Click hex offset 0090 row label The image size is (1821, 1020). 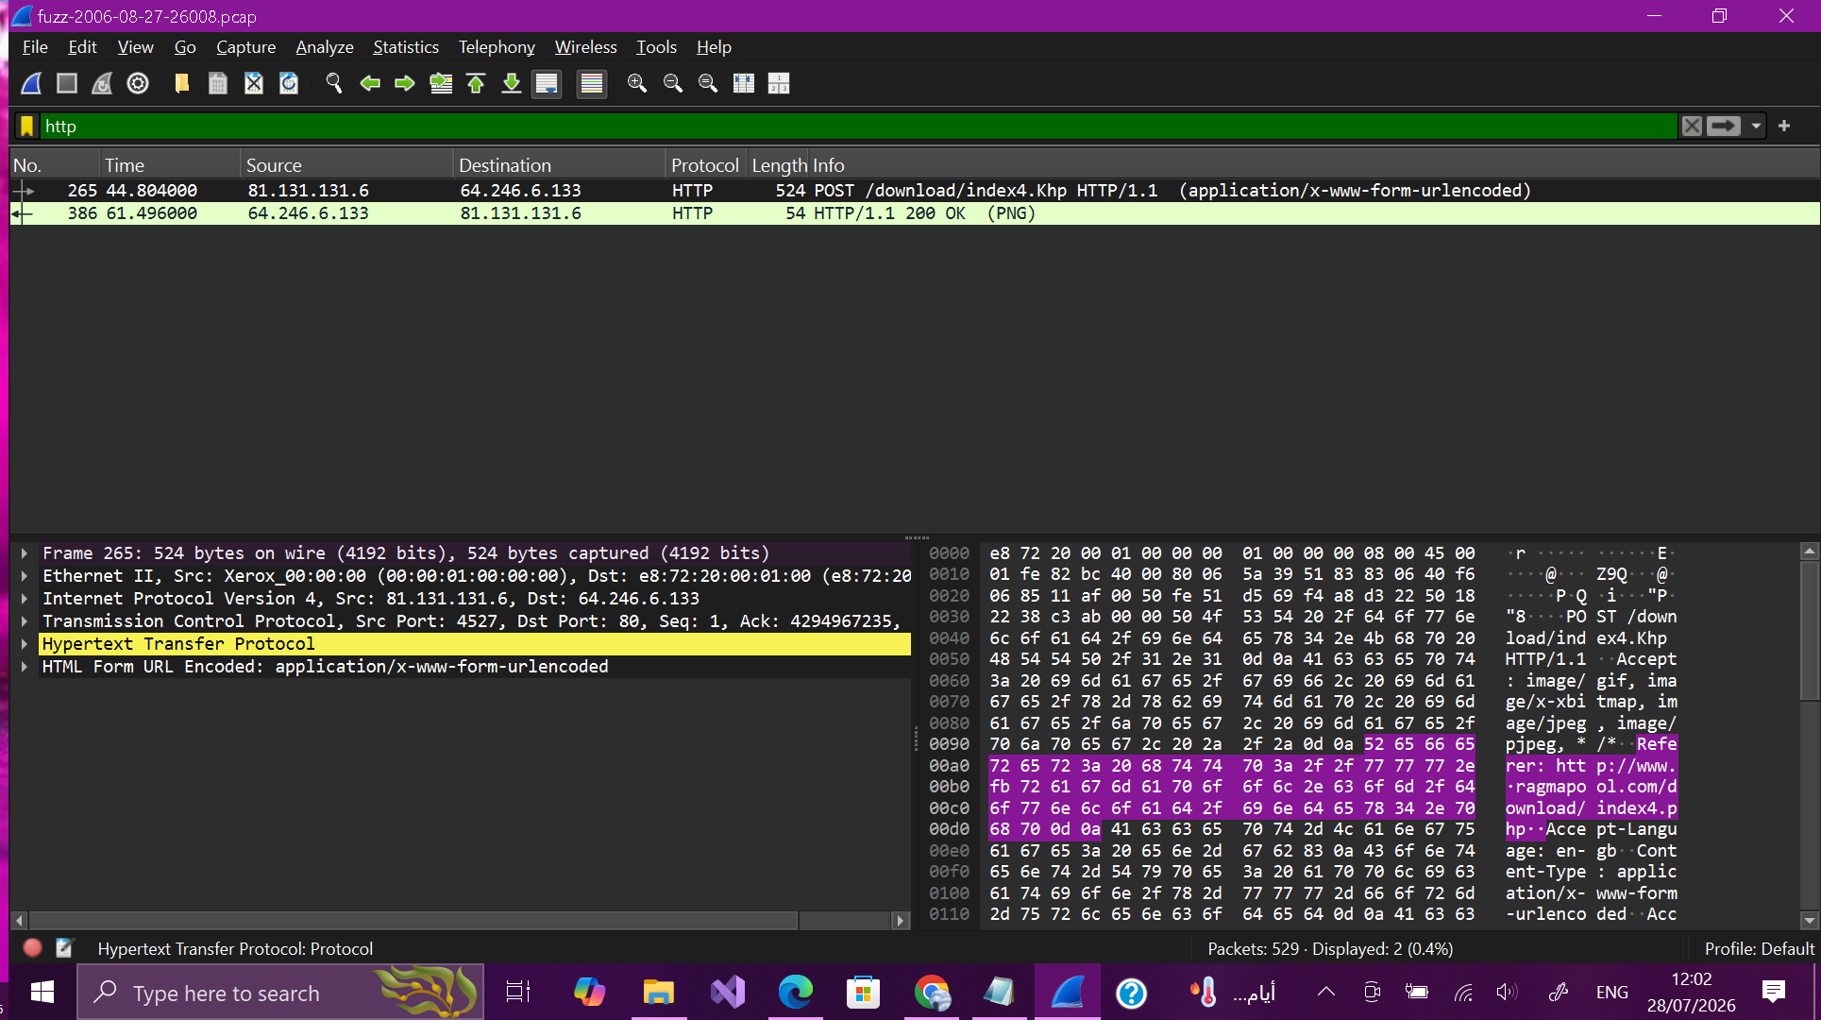pos(949,744)
